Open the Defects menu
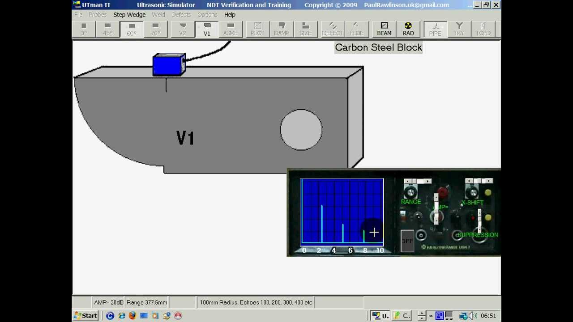This screenshot has width=573, height=322. [181, 15]
